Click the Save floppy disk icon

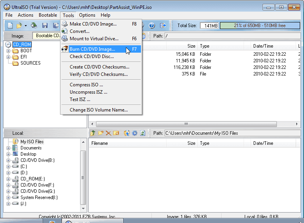pos(45,26)
